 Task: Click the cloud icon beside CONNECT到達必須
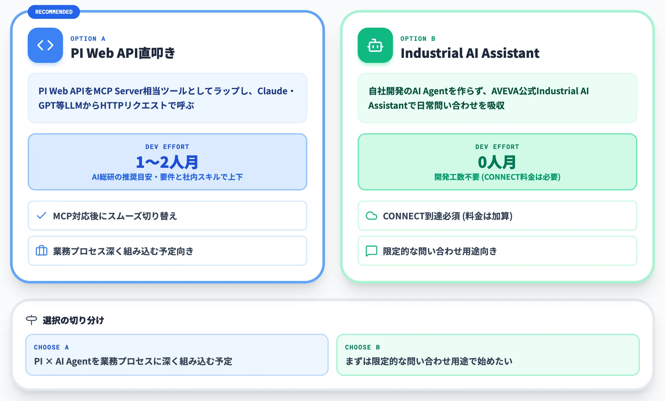coord(372,216)
